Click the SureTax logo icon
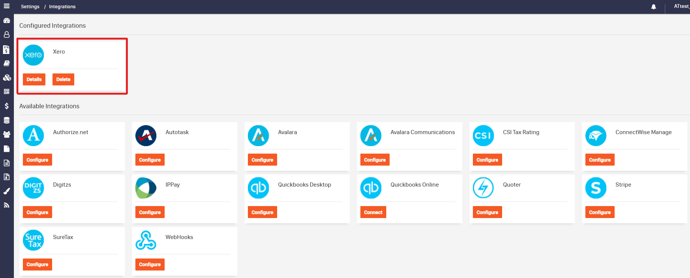Image resolution: width=690 pixels, height=278 pixels. (33, 240)
